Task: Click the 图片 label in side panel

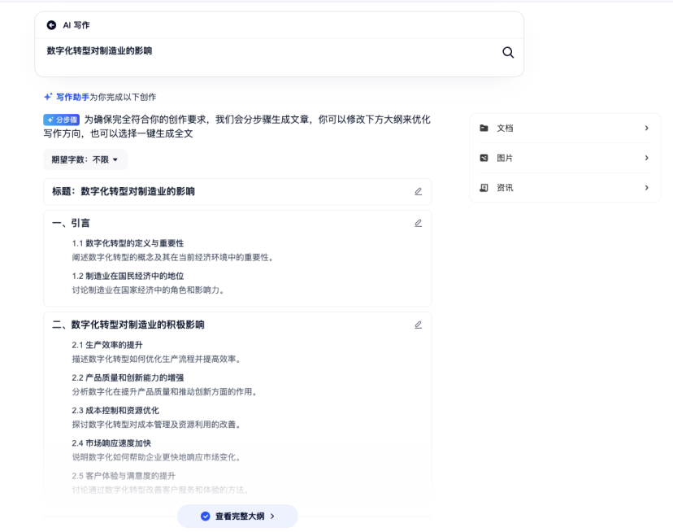Action: (505, 158)
